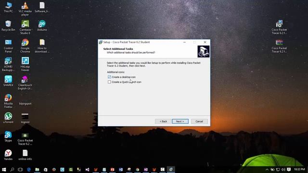Minimize the Setup dialog window
The height and width of the screenshot is (173, 308).
184,42
